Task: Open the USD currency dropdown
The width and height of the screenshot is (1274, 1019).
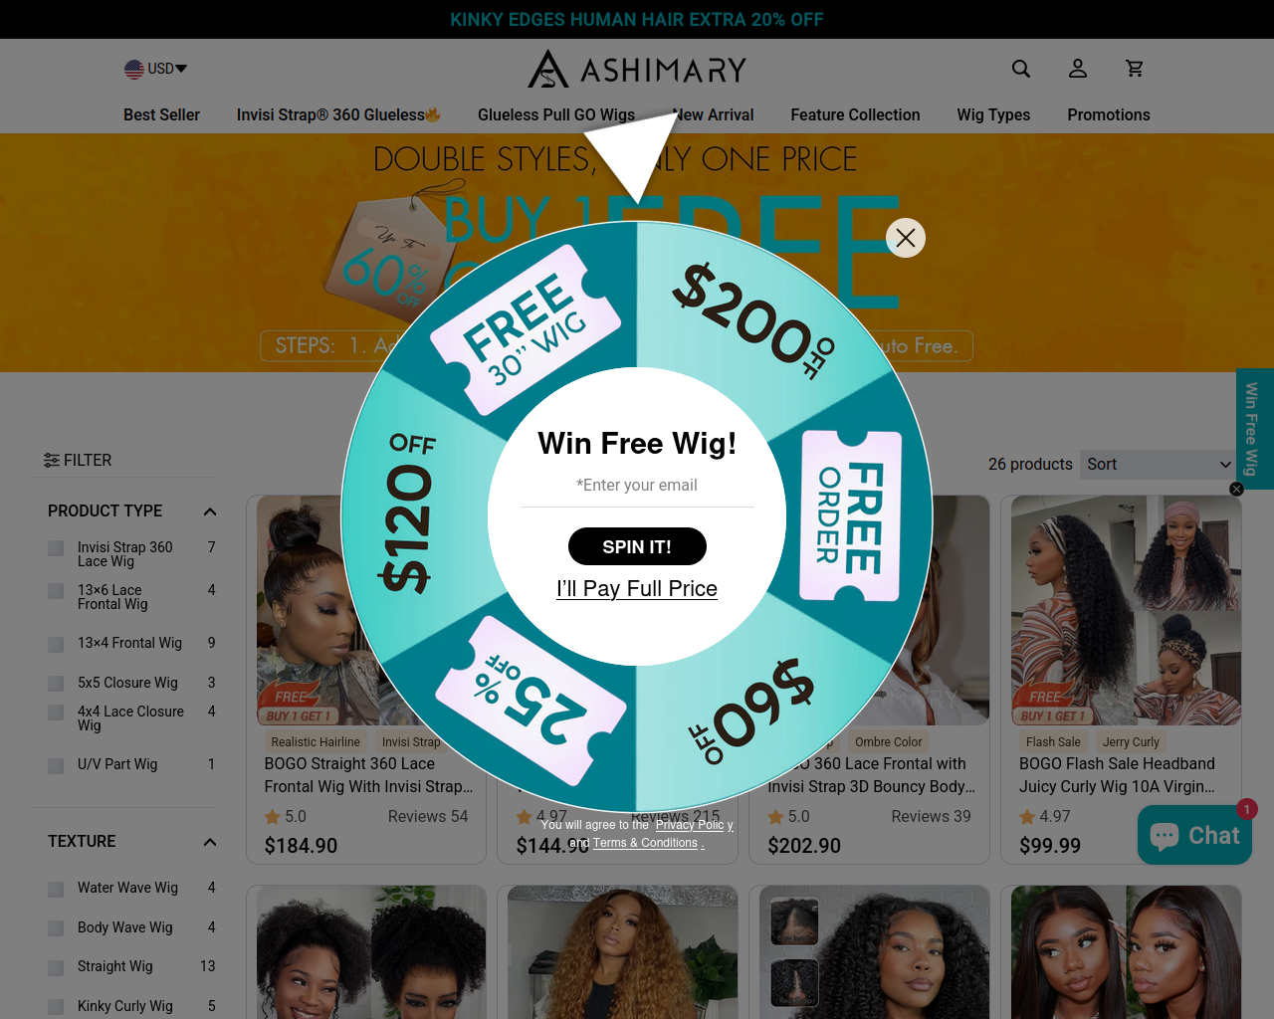Action: tap(156, 69)
